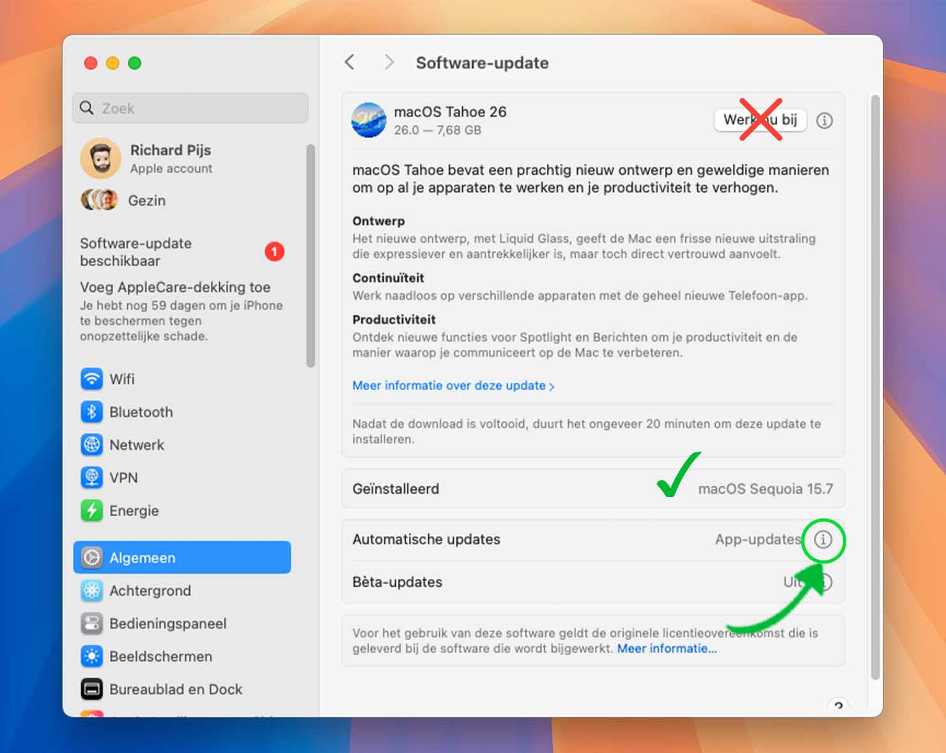Click the Software-update page title

482,63
